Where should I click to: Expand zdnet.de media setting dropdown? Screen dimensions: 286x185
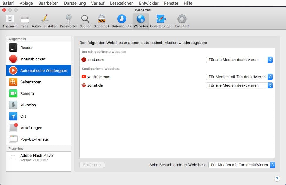pos(239,85)
